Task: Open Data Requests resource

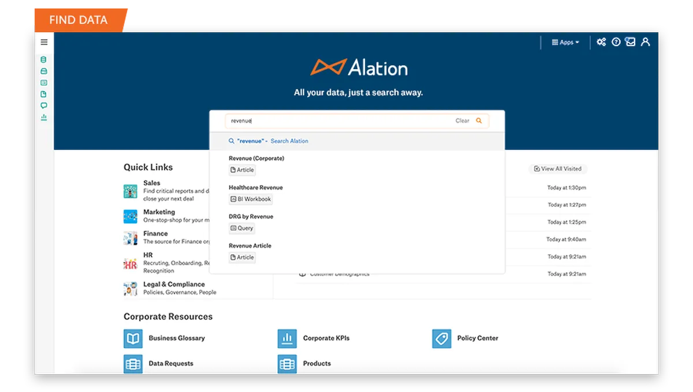Action: pyautogui.click(x=171, y=364)
